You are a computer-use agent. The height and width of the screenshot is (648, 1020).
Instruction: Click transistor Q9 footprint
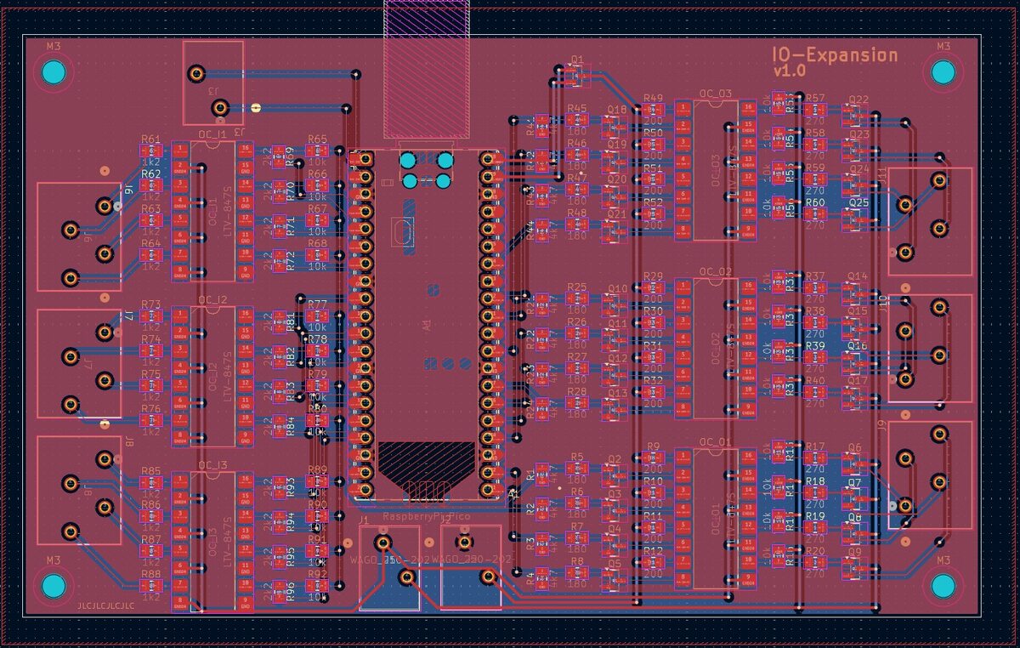click(855, 563)
